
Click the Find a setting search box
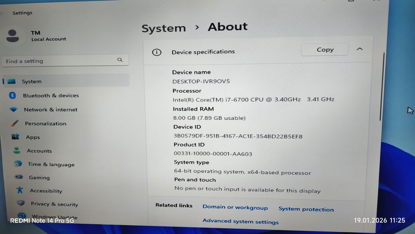(65, 61)
